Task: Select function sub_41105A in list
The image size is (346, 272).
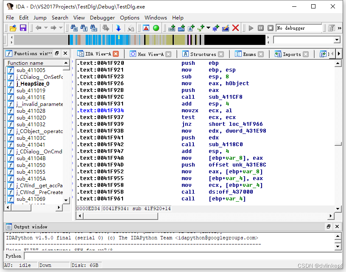Action: point(31,179)
